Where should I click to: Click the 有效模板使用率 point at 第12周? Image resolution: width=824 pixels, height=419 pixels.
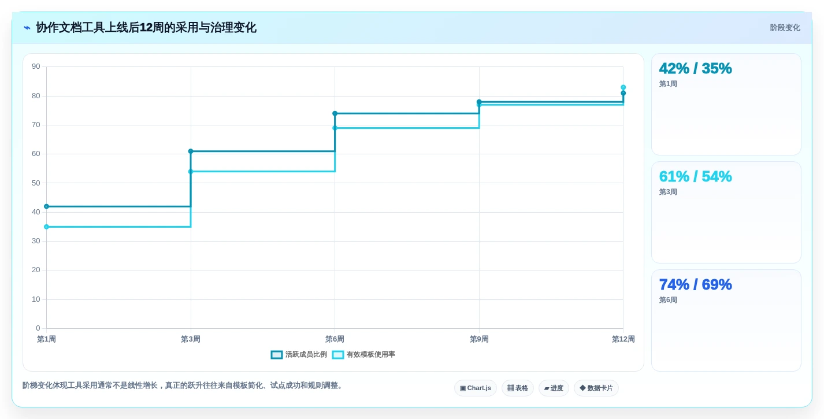tap(623, 87)
